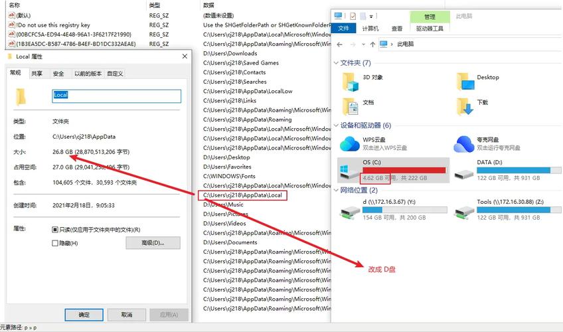Collapse the 网络位置 (2) section
The image size is (563, 332).
pyautogui.click(x=336, y=190)
